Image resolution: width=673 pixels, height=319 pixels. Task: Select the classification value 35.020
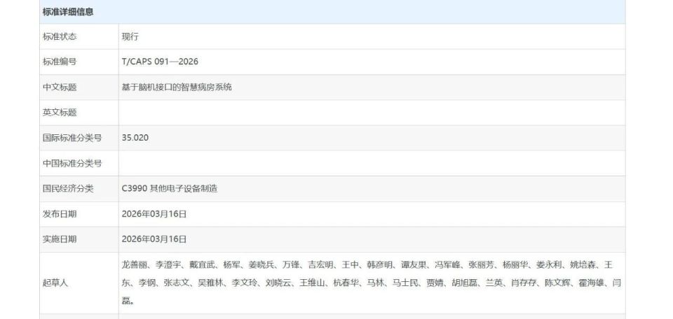(135, 138)
